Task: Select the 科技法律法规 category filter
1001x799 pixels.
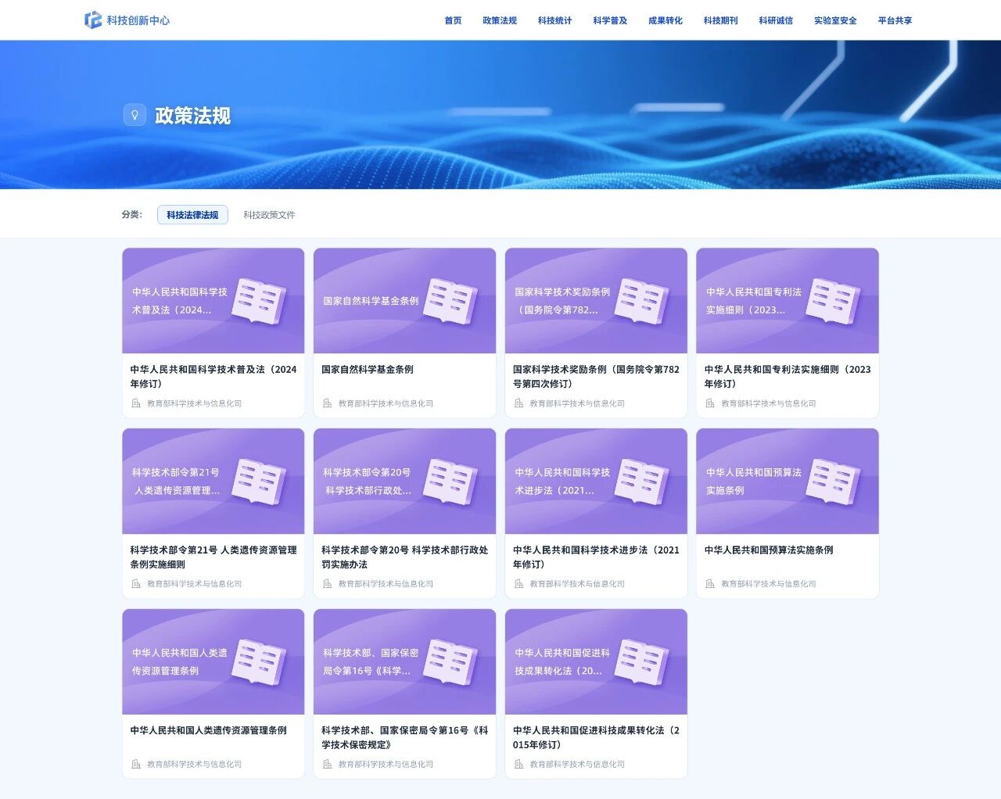Action: coord(192,215)
